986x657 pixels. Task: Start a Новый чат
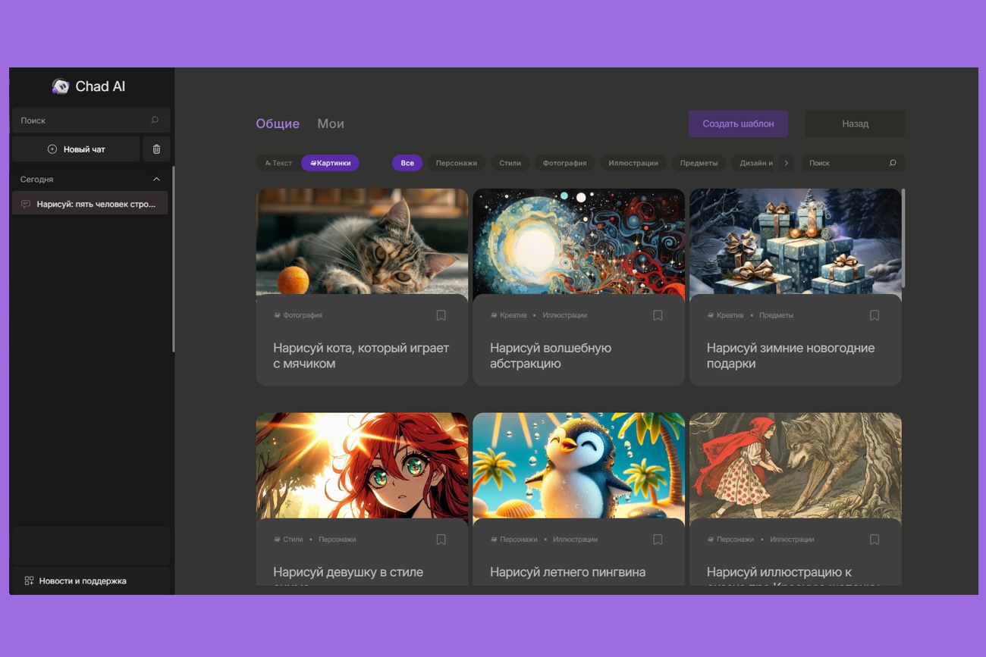pos(76,149)
